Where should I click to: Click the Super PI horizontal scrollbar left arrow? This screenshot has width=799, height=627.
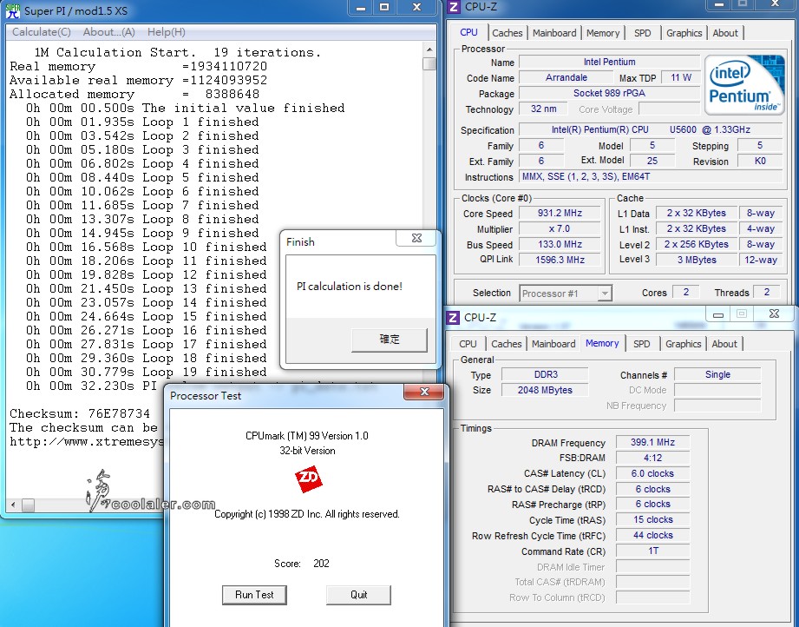pyautogui.click(x=13, y=505)
